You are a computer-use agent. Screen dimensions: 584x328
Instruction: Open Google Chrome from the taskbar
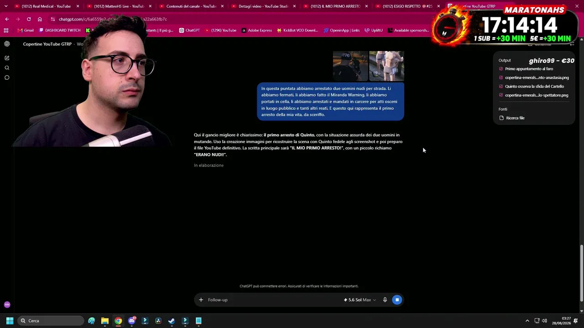click(x=118, y=321)
